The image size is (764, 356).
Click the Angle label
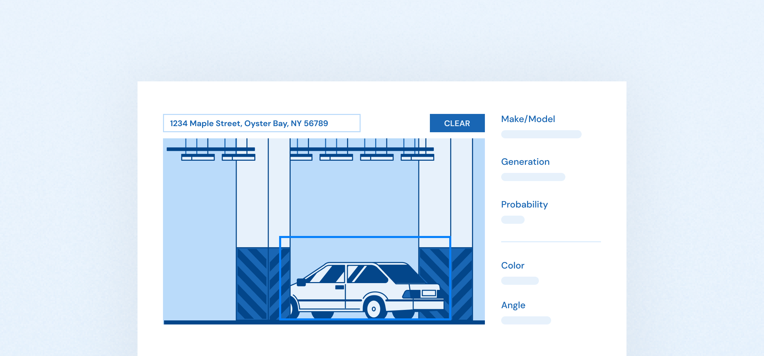[513, 305]
